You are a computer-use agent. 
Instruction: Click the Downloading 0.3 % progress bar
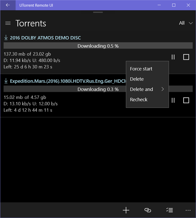[x=98, y=89]
